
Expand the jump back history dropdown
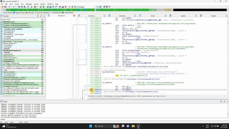coord(11,7)
